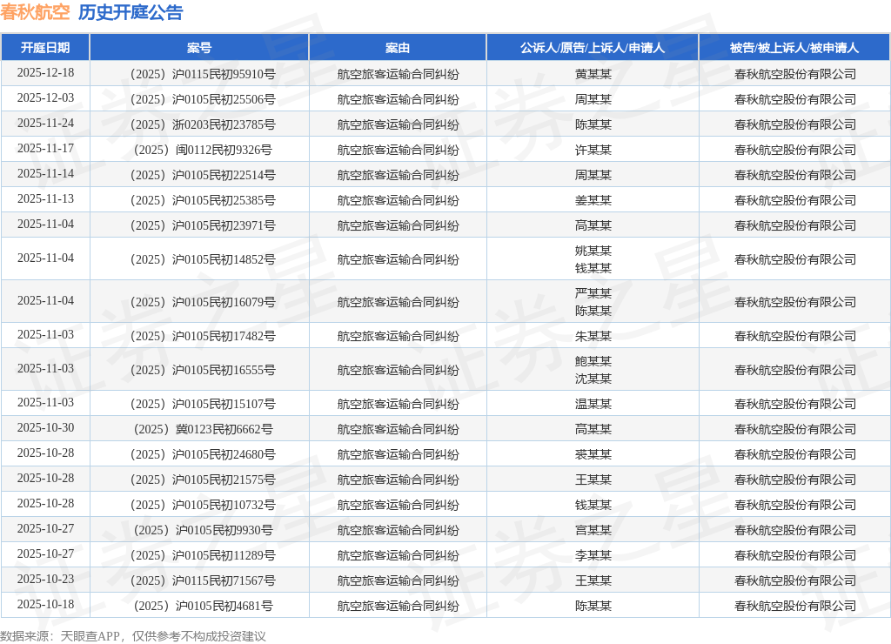Click 春秋航空股份有限公司 in the 2025-10-18 row
Screen dimensions: 891x644
click(795, 606)
